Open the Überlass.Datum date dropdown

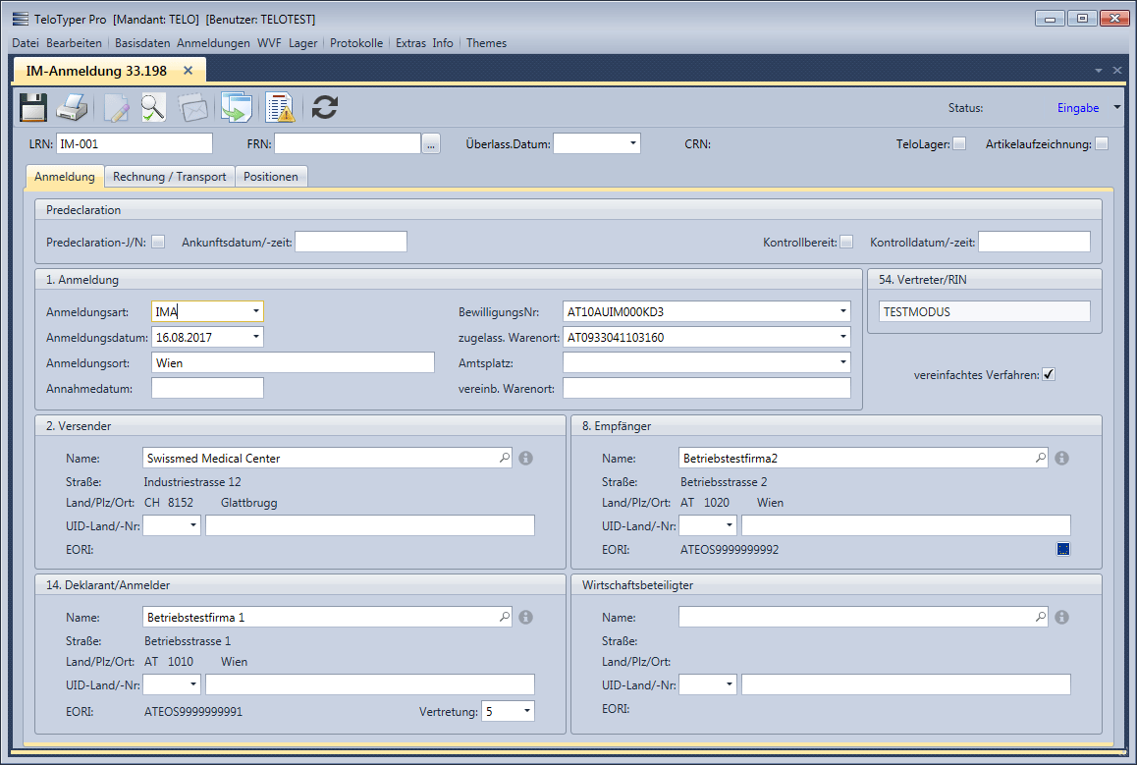pos(633,142)
